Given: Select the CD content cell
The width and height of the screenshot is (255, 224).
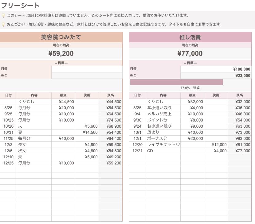Looking at the screenshot, I should (163, 151).
